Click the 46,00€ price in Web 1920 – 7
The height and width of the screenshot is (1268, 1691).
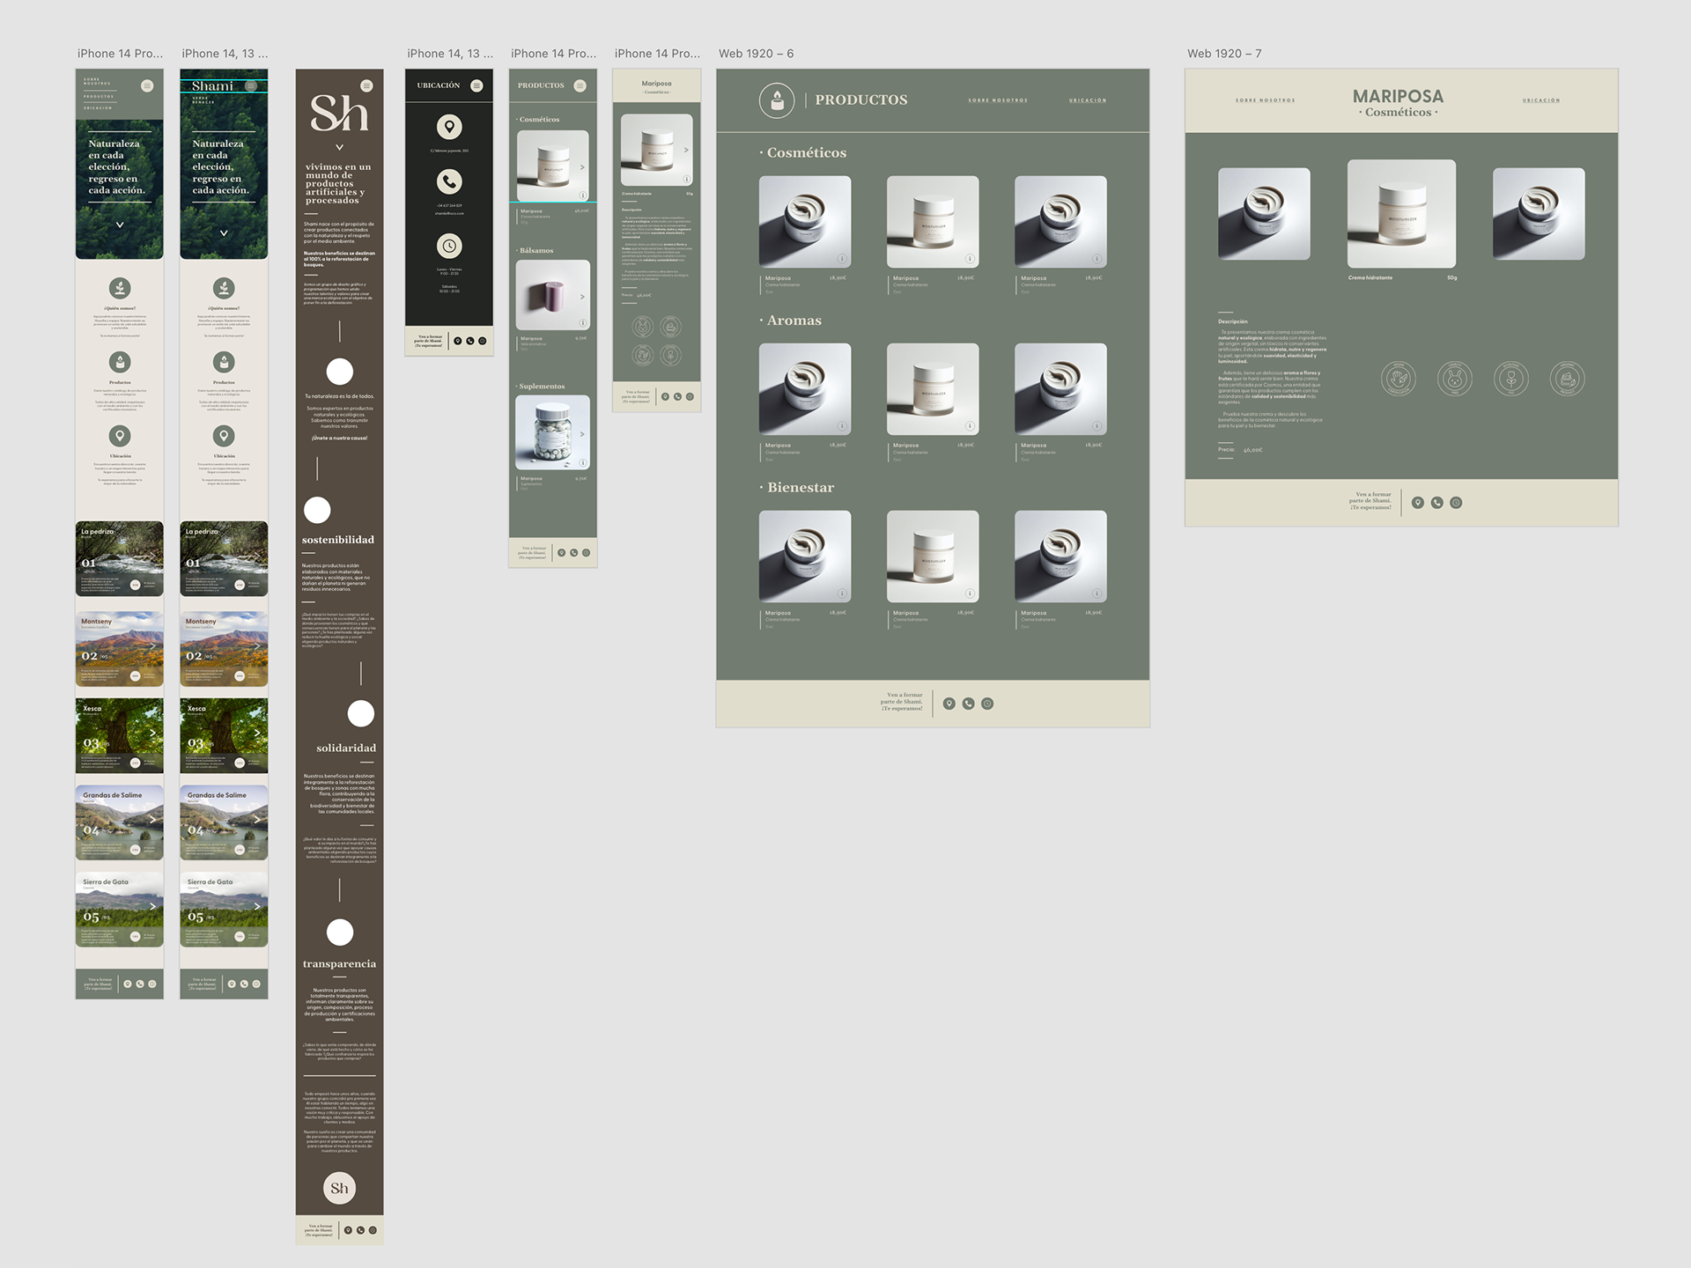1252,450
